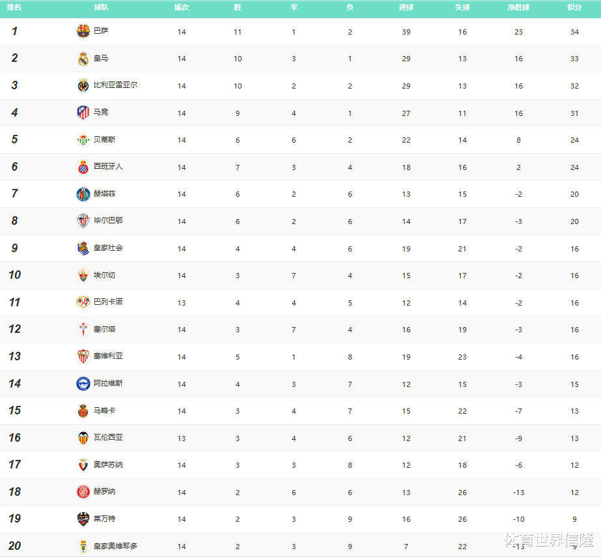
Task: Click the Valencia (瓦伦西亚) bat crest
Action: 83,438
